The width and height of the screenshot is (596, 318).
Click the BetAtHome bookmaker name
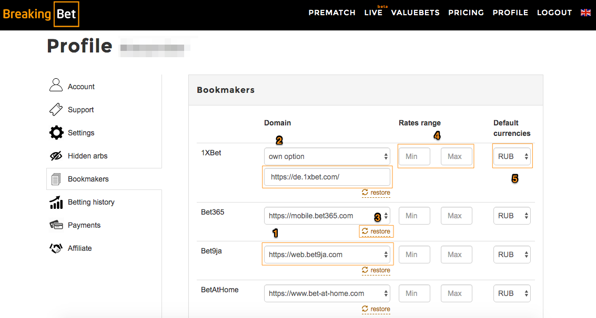point(220,290)
